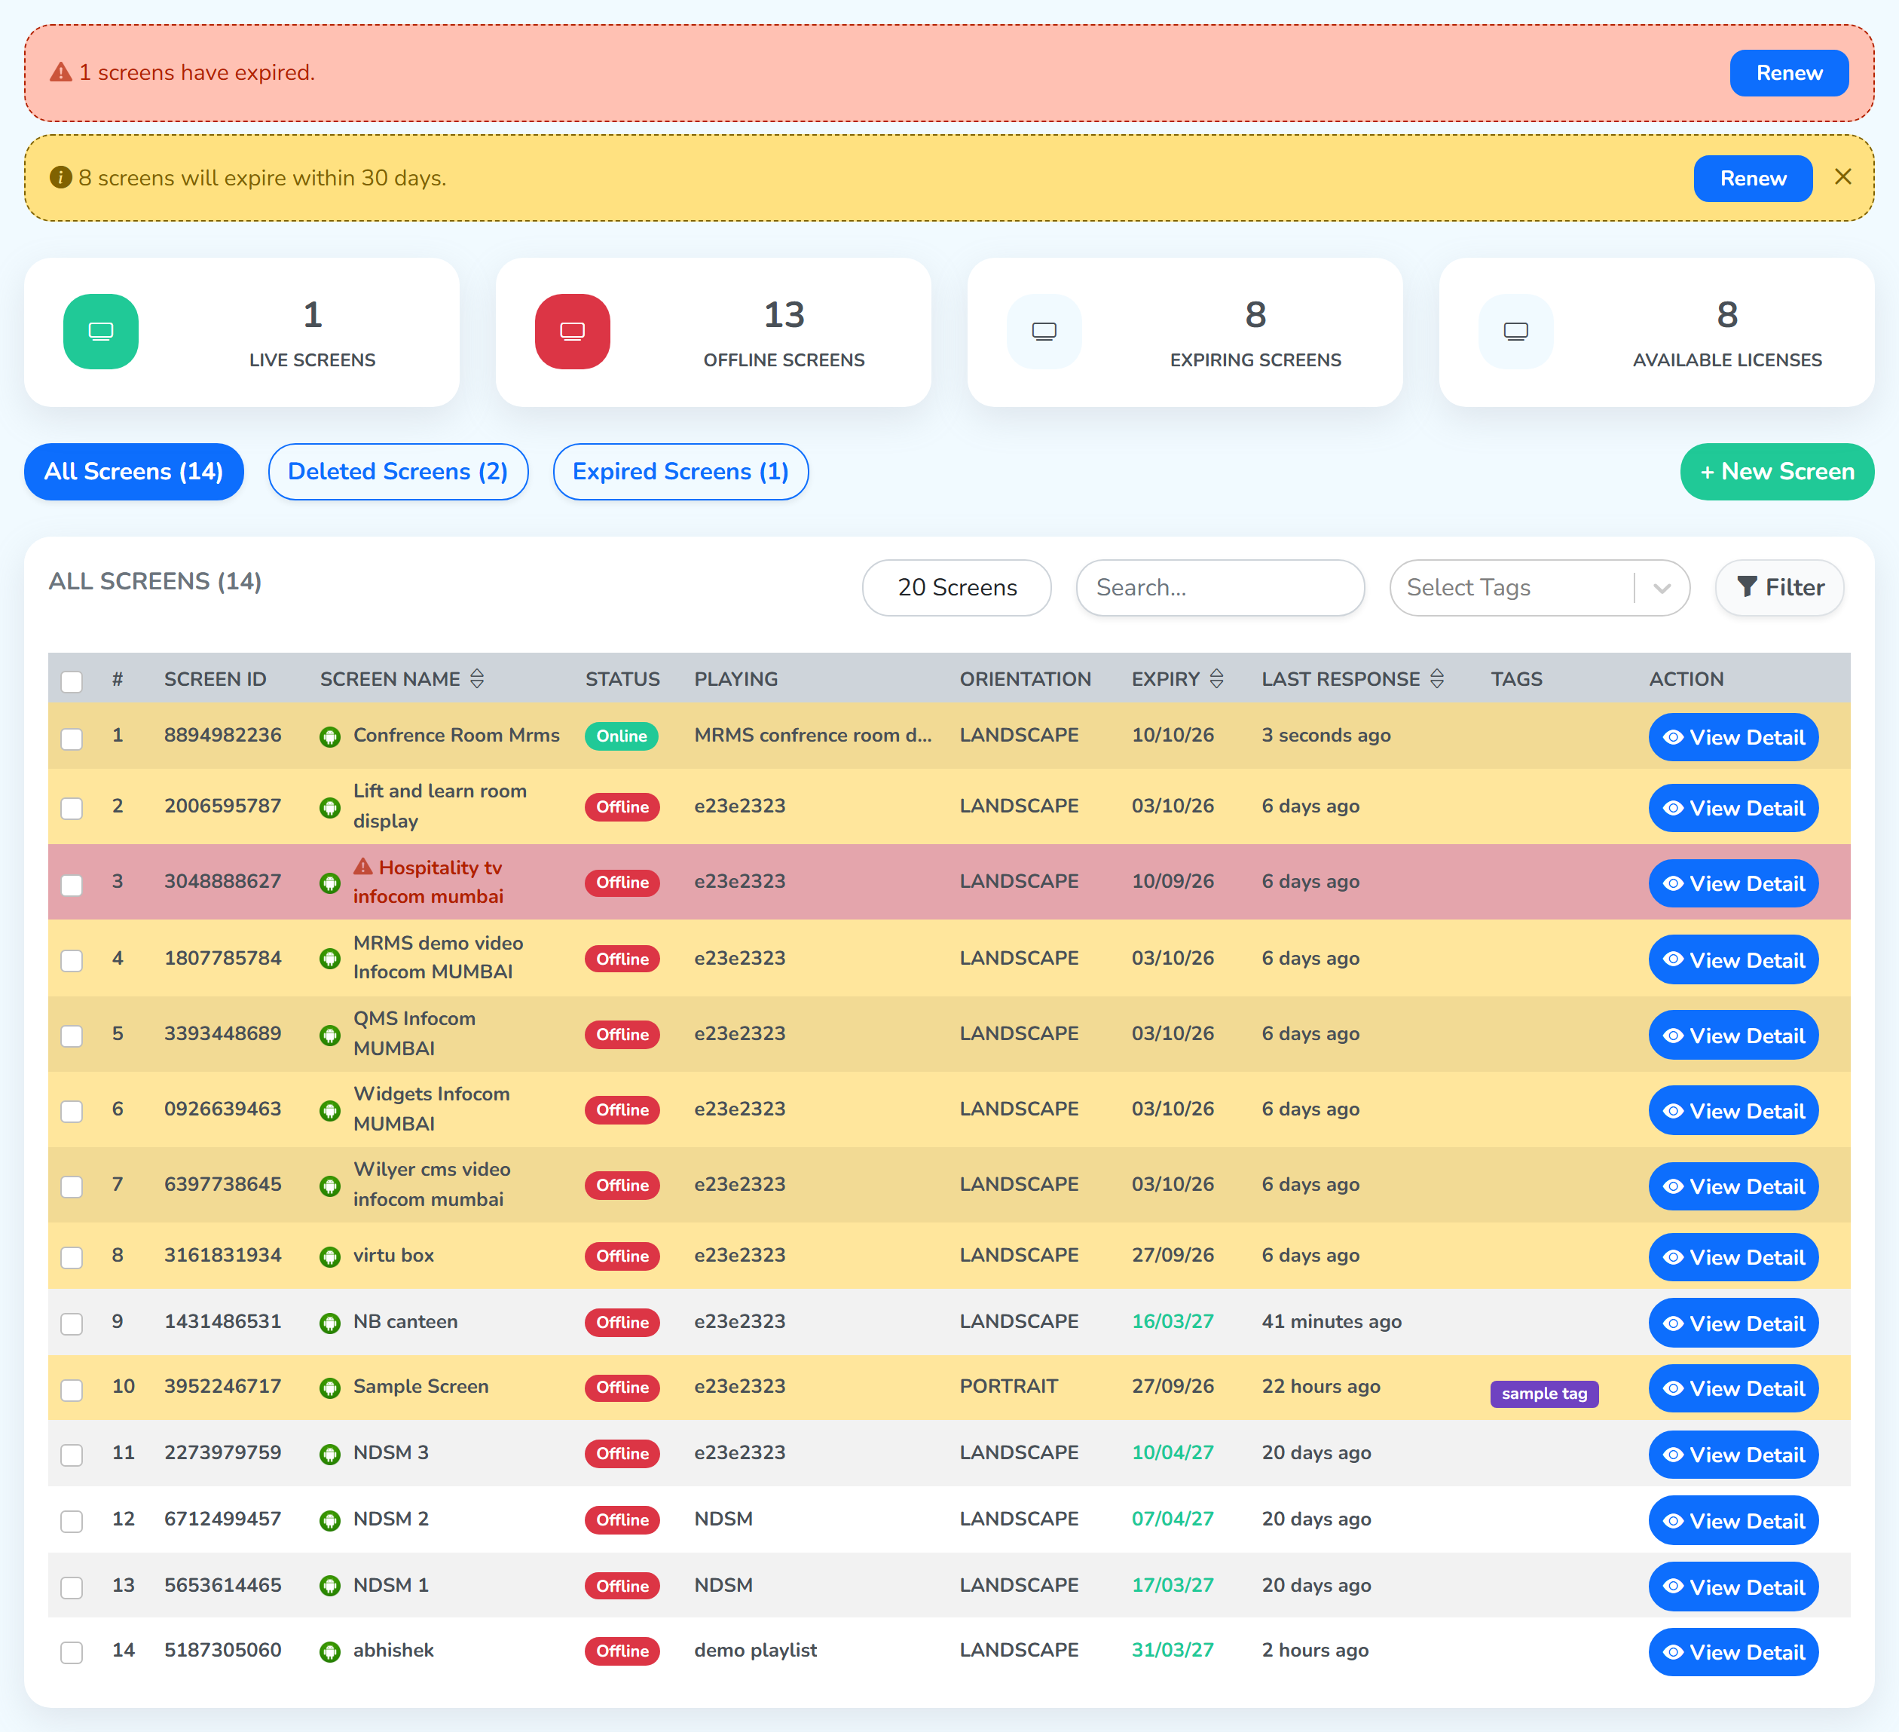
Task: Sort by Expiry column arrows
Action: coord(1216,678)
